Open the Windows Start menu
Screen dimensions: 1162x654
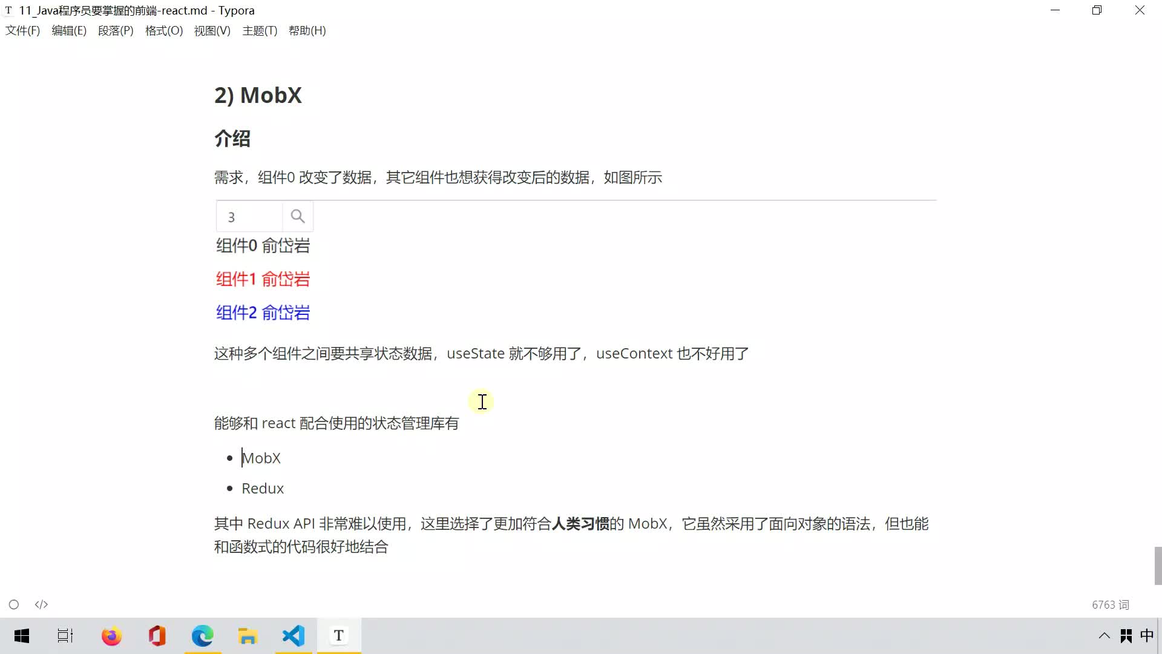pos(22,636)
